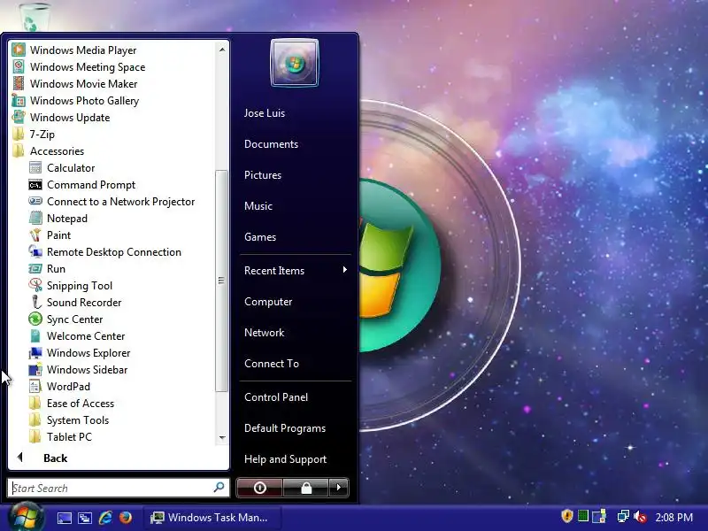Open Default Programs
Image resolution: width=708 pixels, height=531 pixels.
[285, 428]
